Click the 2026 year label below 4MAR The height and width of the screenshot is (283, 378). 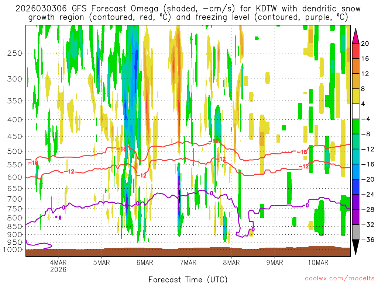click(58, 269)
